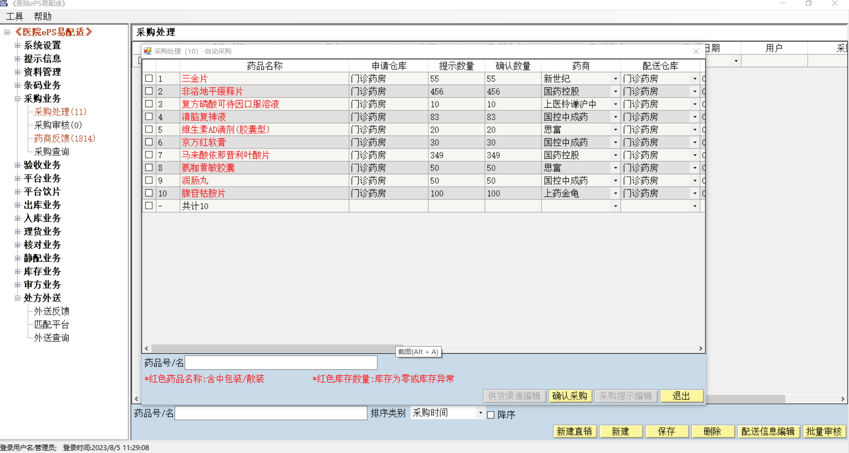Select drug name 清脑复神液

coord(204,117)
